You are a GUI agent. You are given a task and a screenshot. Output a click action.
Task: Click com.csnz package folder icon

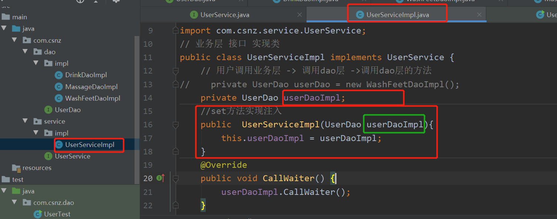pos(27,40)
